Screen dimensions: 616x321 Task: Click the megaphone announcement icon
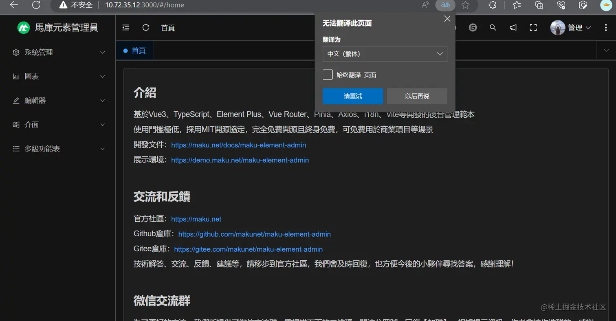coord(513,28)
